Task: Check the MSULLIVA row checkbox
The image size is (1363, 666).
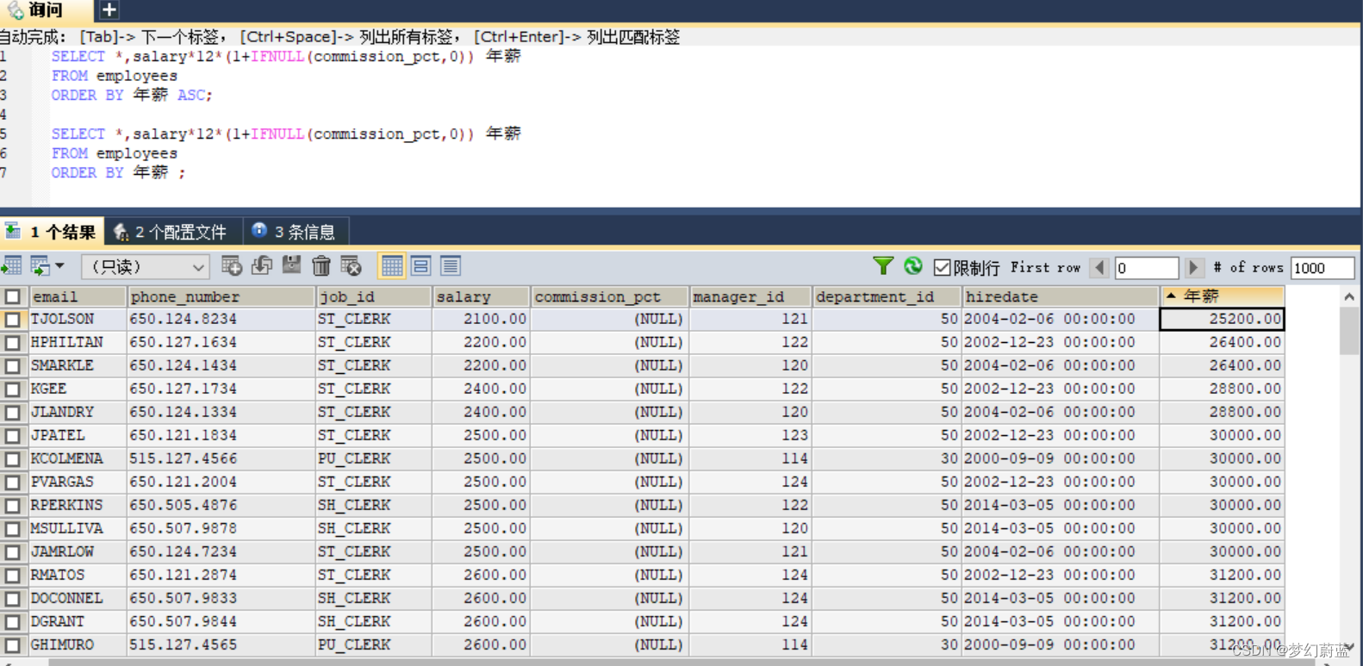Action: point(13,529)
